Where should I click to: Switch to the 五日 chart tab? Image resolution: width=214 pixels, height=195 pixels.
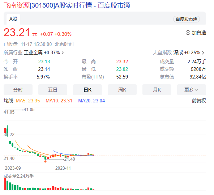coord(53,90)
